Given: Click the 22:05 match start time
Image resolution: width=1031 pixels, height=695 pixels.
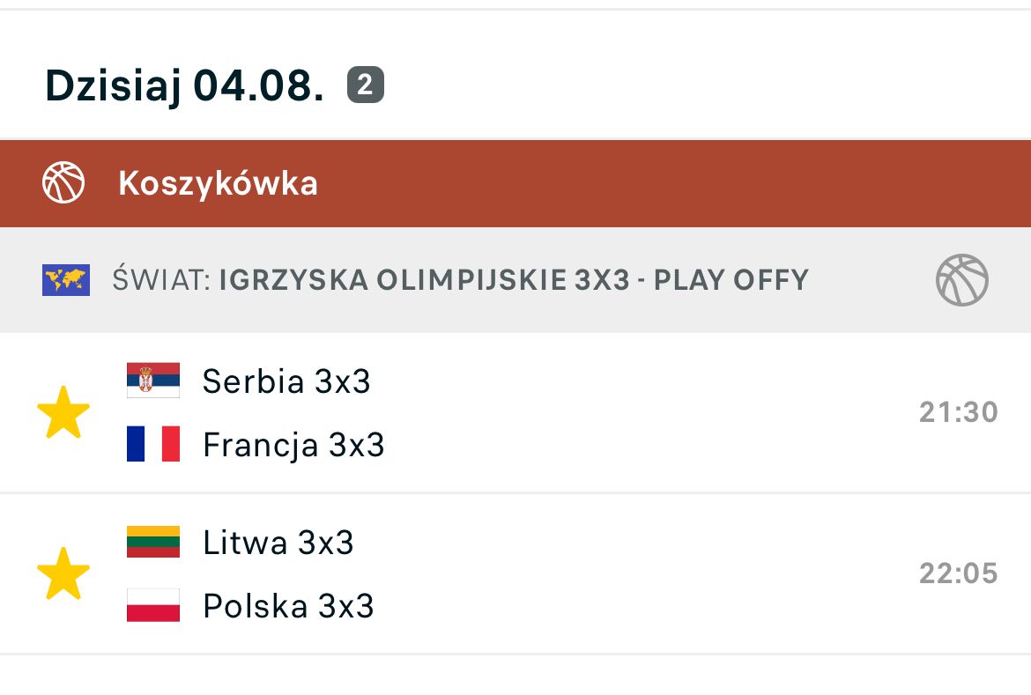Looking at the screenshot, I should point(958,573).
